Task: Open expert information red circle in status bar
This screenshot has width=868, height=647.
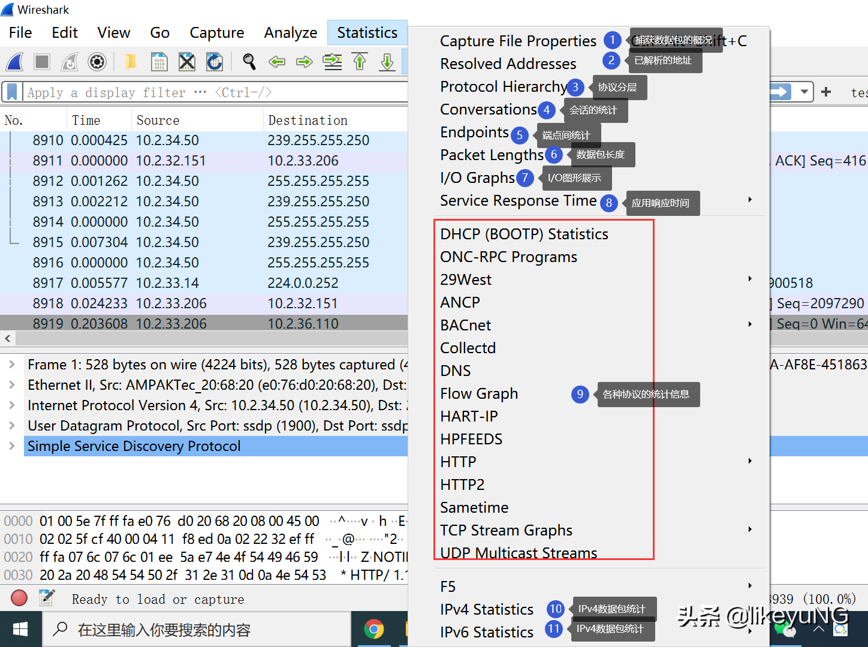Action: 19,598
